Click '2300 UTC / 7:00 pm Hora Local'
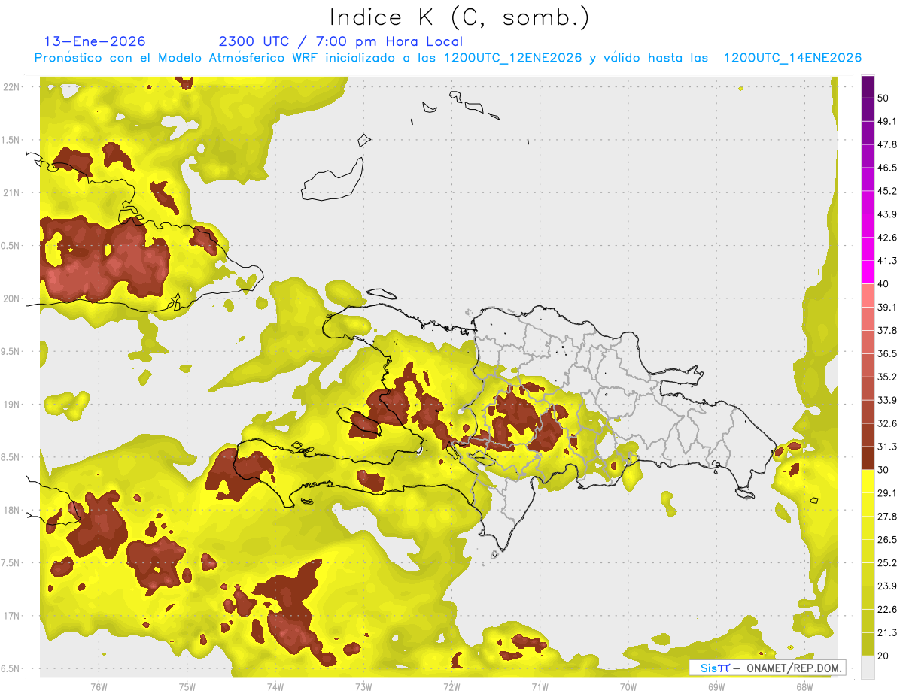This screenshot has width=903, height=697. tap(341, 41)
